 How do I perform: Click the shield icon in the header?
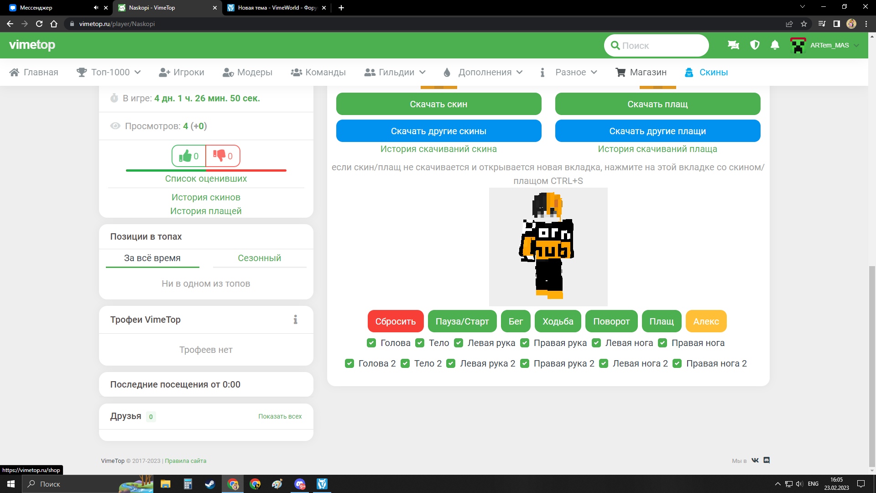click(755, 45)
